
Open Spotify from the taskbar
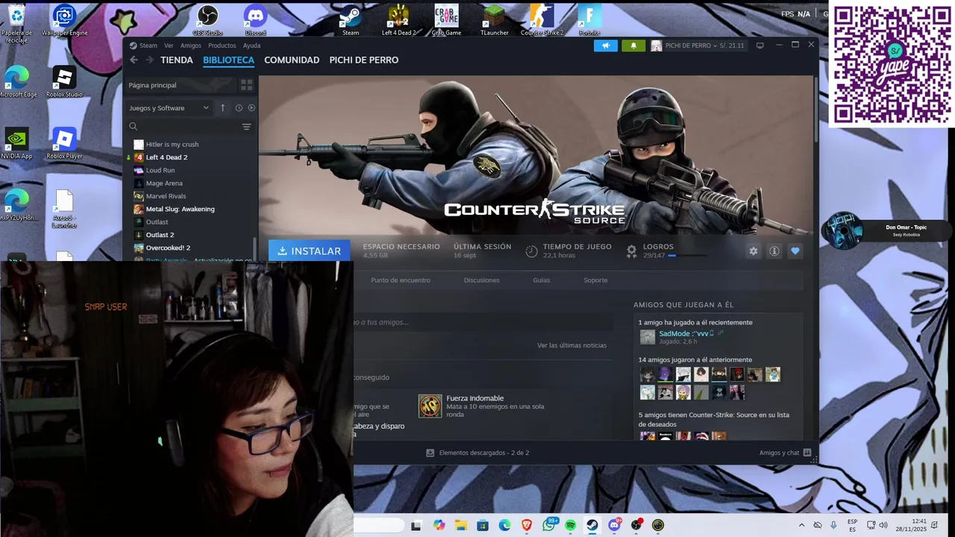pyautogui.click(x=571, y=525)
